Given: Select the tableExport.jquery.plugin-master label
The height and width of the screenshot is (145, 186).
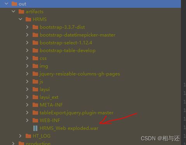Looking at the screenshot, I should coord(76,113).
